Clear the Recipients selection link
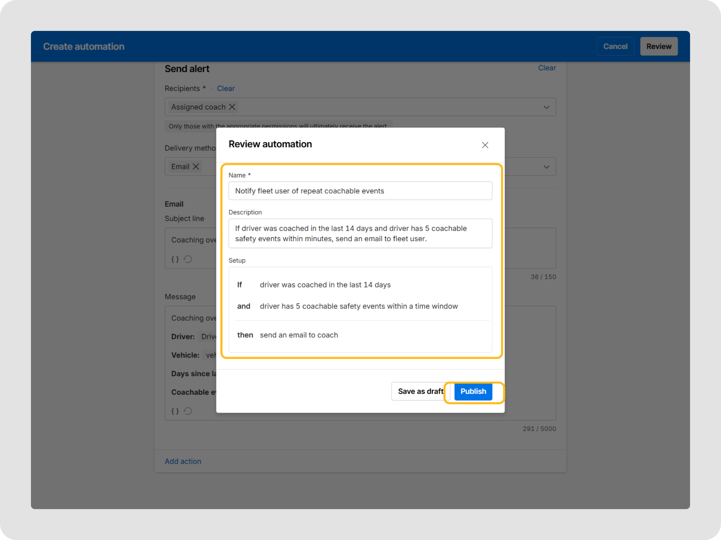The image size is (721, 540). 226,89
